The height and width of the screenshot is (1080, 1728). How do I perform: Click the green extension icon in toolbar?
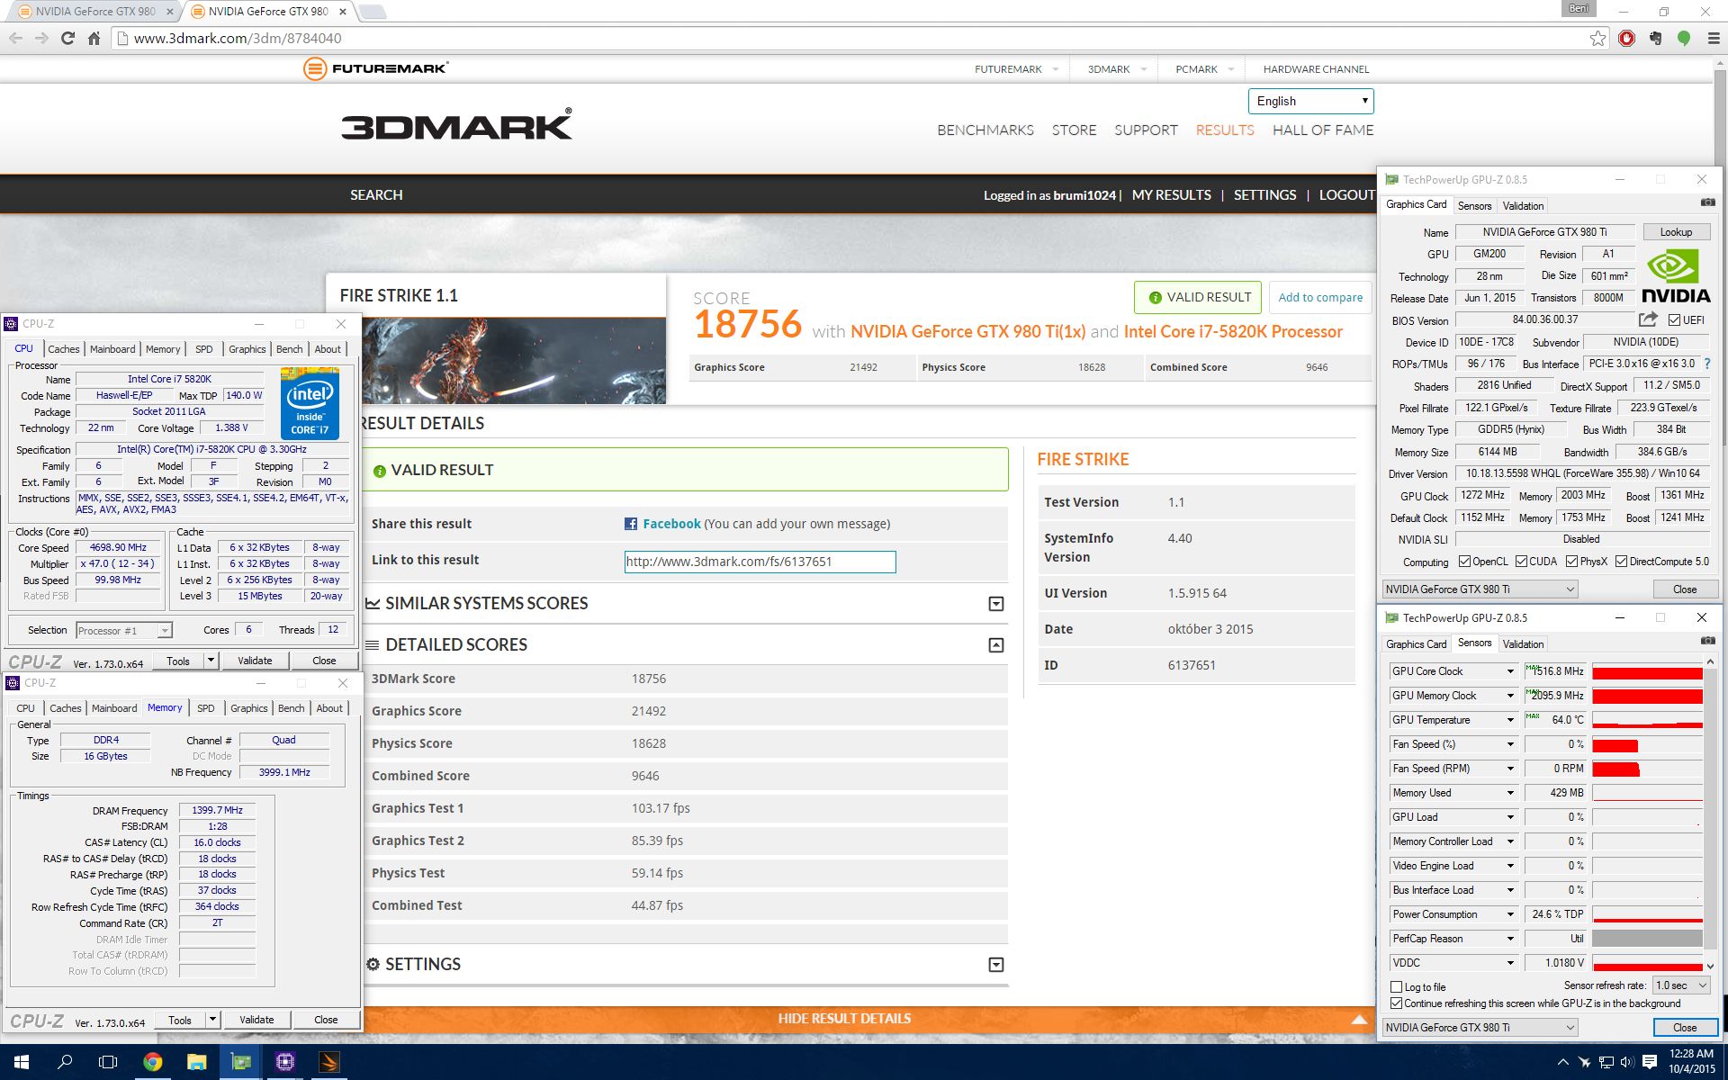pos(1684,38)
